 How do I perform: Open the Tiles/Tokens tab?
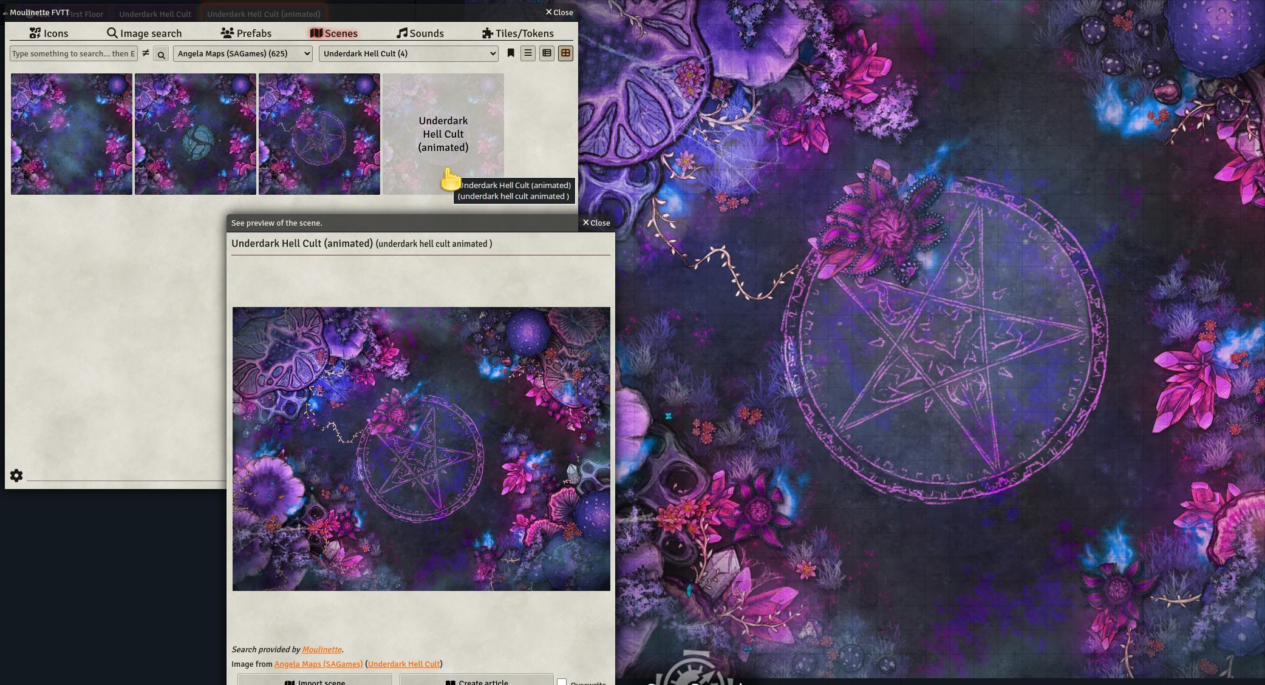click(x=518, y=33)
